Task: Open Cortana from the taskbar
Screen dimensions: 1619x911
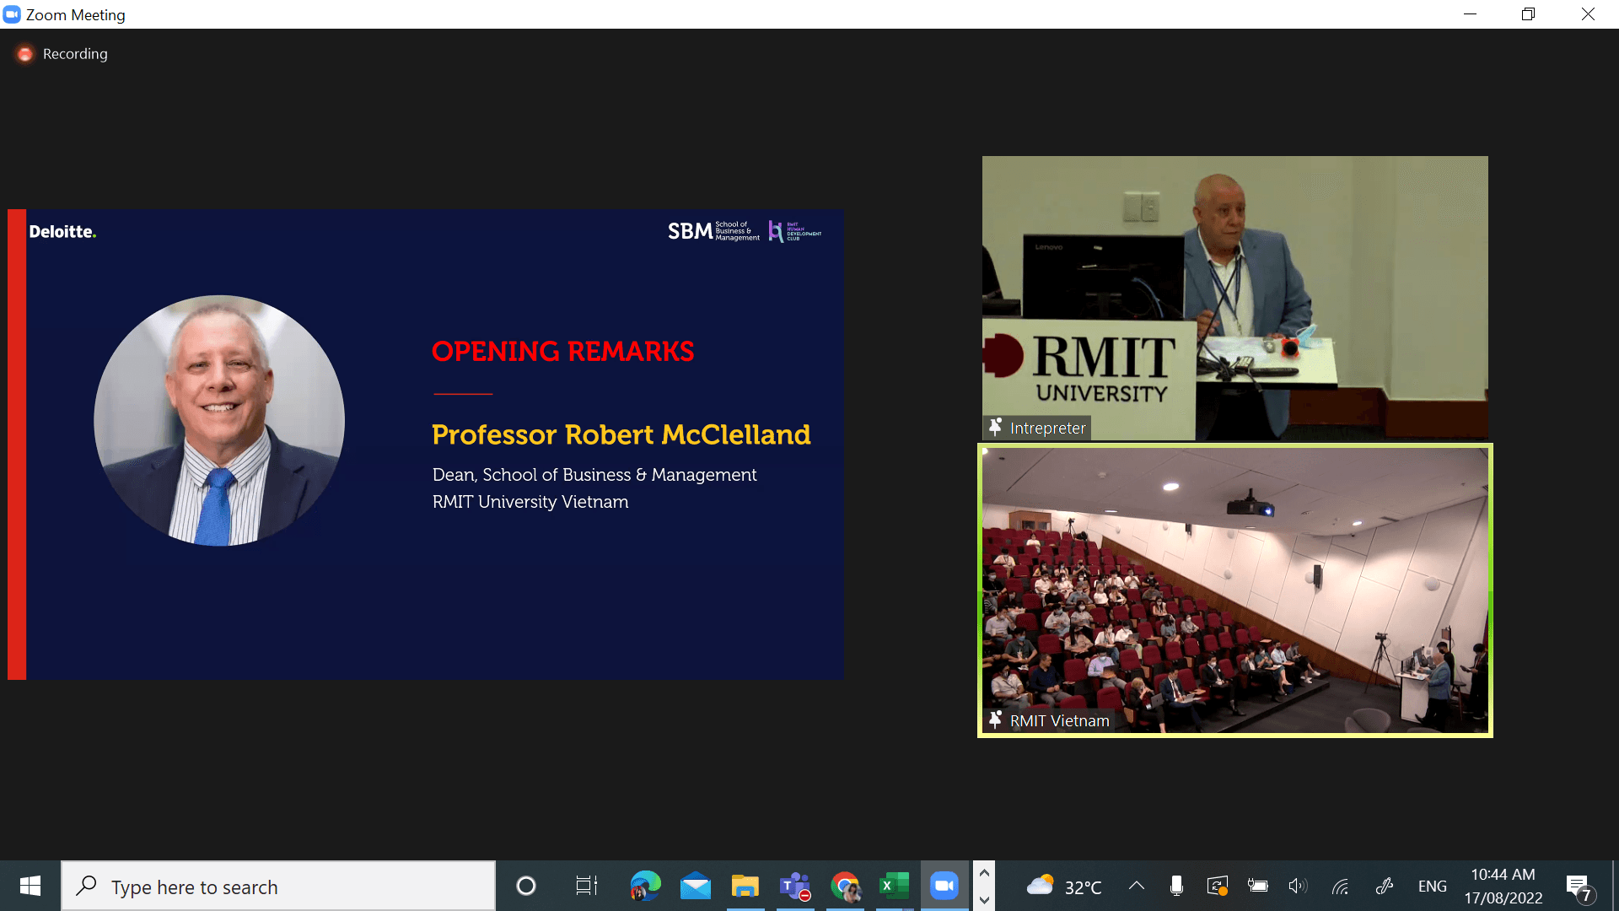Action: 526,886
